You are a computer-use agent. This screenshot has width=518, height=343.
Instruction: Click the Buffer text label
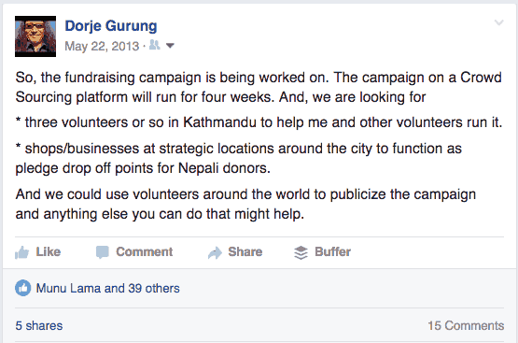pyautogui.click(x=332, y=252)
